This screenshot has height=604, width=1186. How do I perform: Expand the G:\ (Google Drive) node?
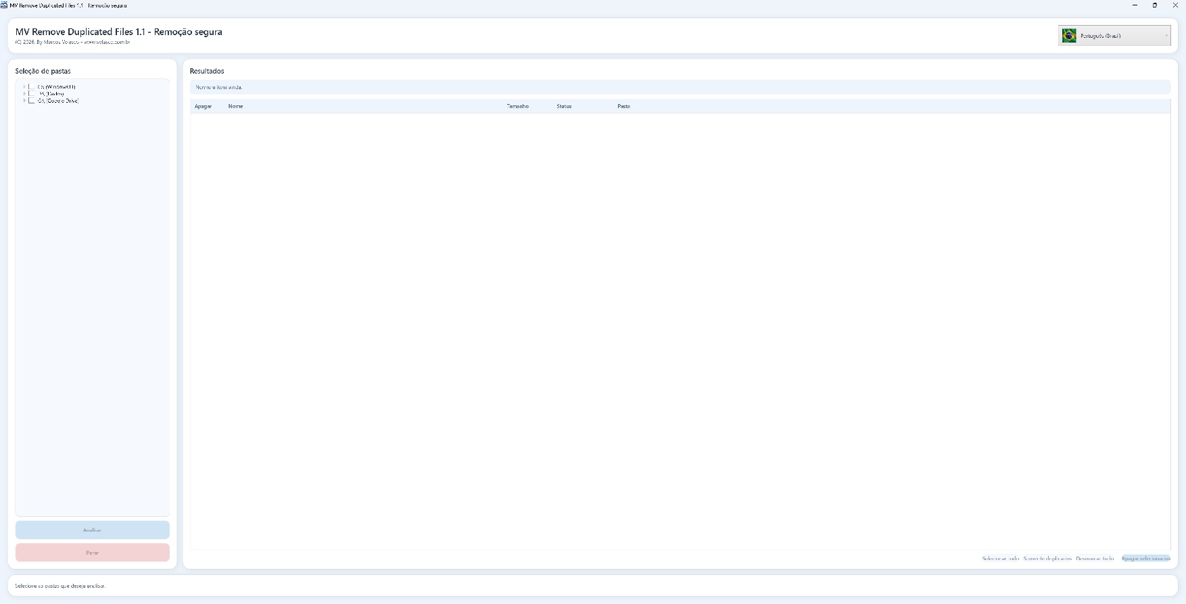click(24, 101)
